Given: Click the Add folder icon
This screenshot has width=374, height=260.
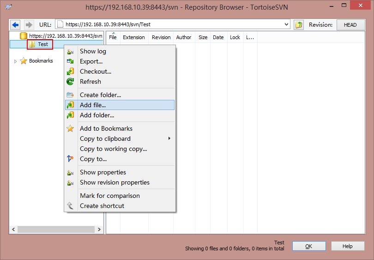Looking at the screenshot, I should coord(70,115).
